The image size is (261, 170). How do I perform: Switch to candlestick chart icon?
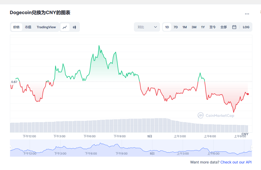point(74,27)
